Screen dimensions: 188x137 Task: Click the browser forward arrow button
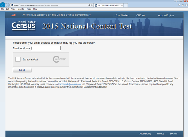point(8,5)
